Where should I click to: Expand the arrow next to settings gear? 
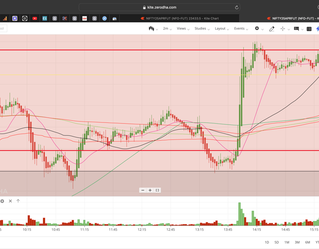pos(263,29)
